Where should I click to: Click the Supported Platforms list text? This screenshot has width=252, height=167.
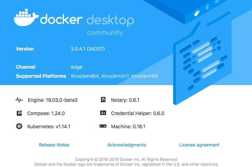tap(114, 76)
